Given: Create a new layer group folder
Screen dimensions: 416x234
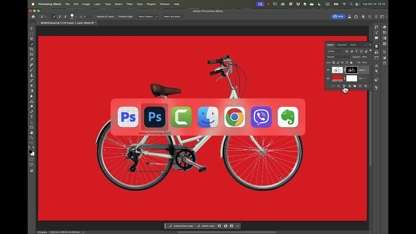Looking at the screenshot, I should 355,86.
